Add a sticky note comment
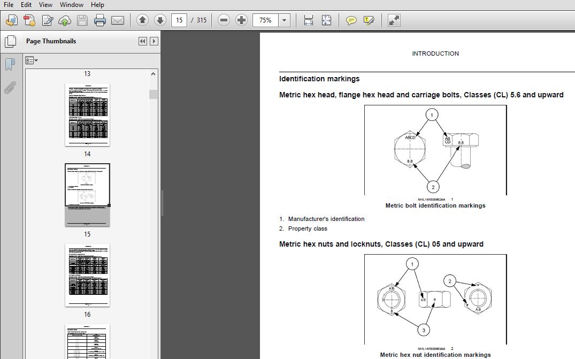The image size is (575, 359). 351,20
